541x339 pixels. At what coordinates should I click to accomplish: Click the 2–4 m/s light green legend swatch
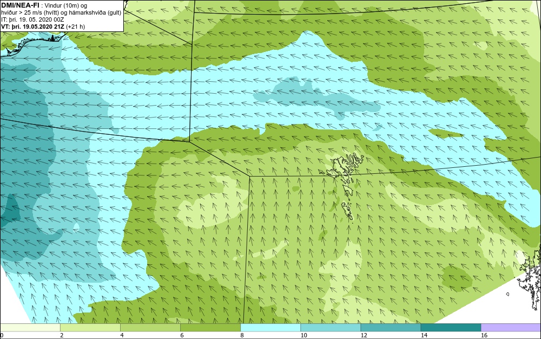tap(90, 328)
